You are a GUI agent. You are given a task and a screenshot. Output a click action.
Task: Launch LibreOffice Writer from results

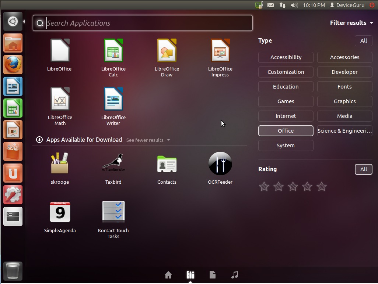coord(113,106)
